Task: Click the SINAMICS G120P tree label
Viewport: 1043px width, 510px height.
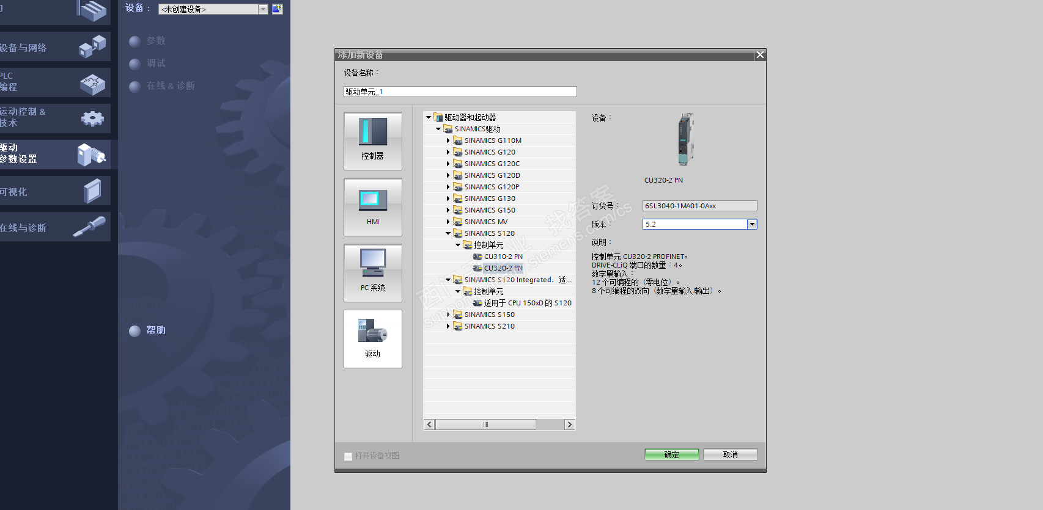Action: coord(492,187)
